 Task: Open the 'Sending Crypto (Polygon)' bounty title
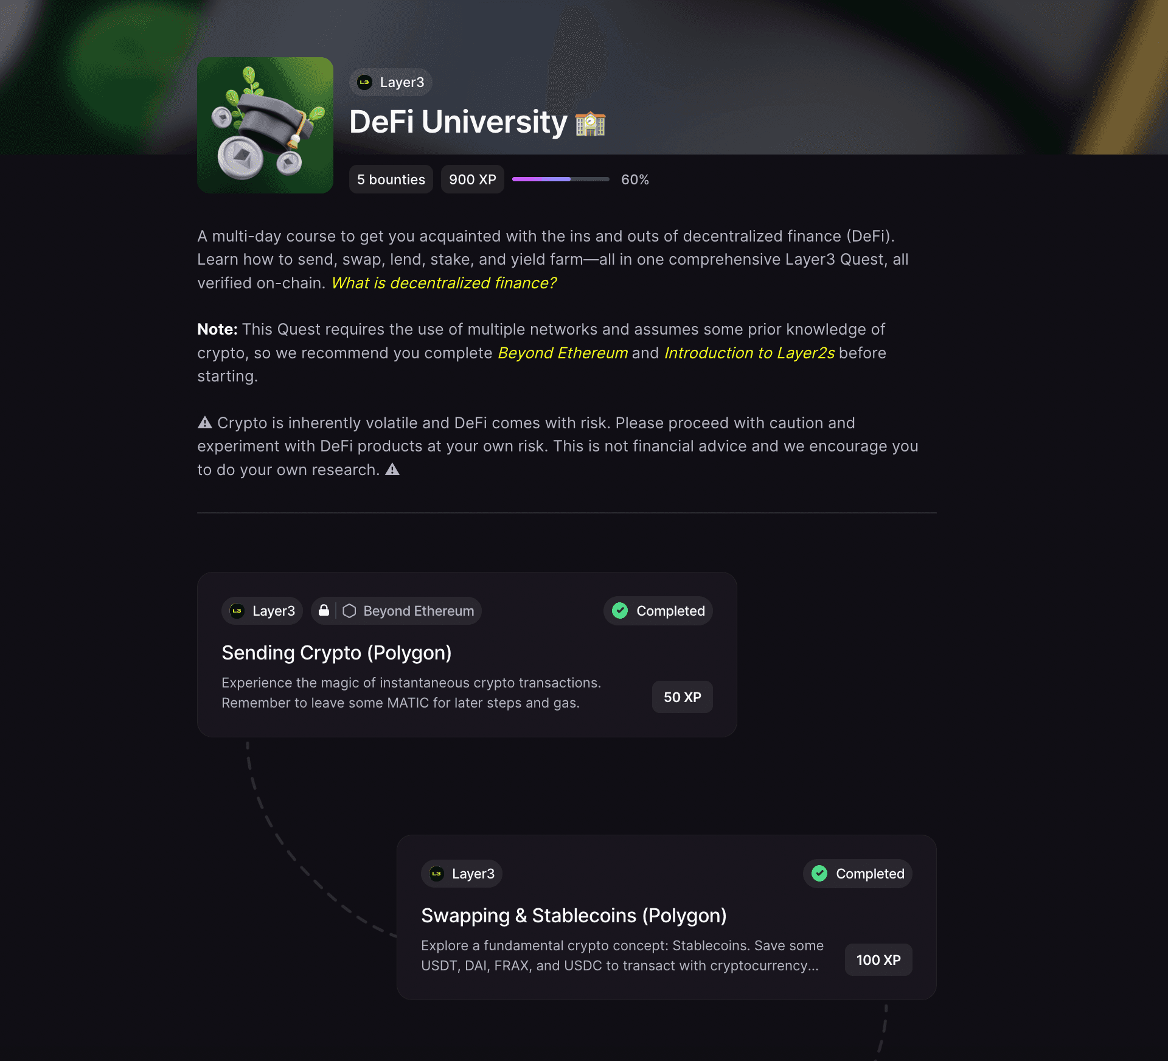coord(336,652)
